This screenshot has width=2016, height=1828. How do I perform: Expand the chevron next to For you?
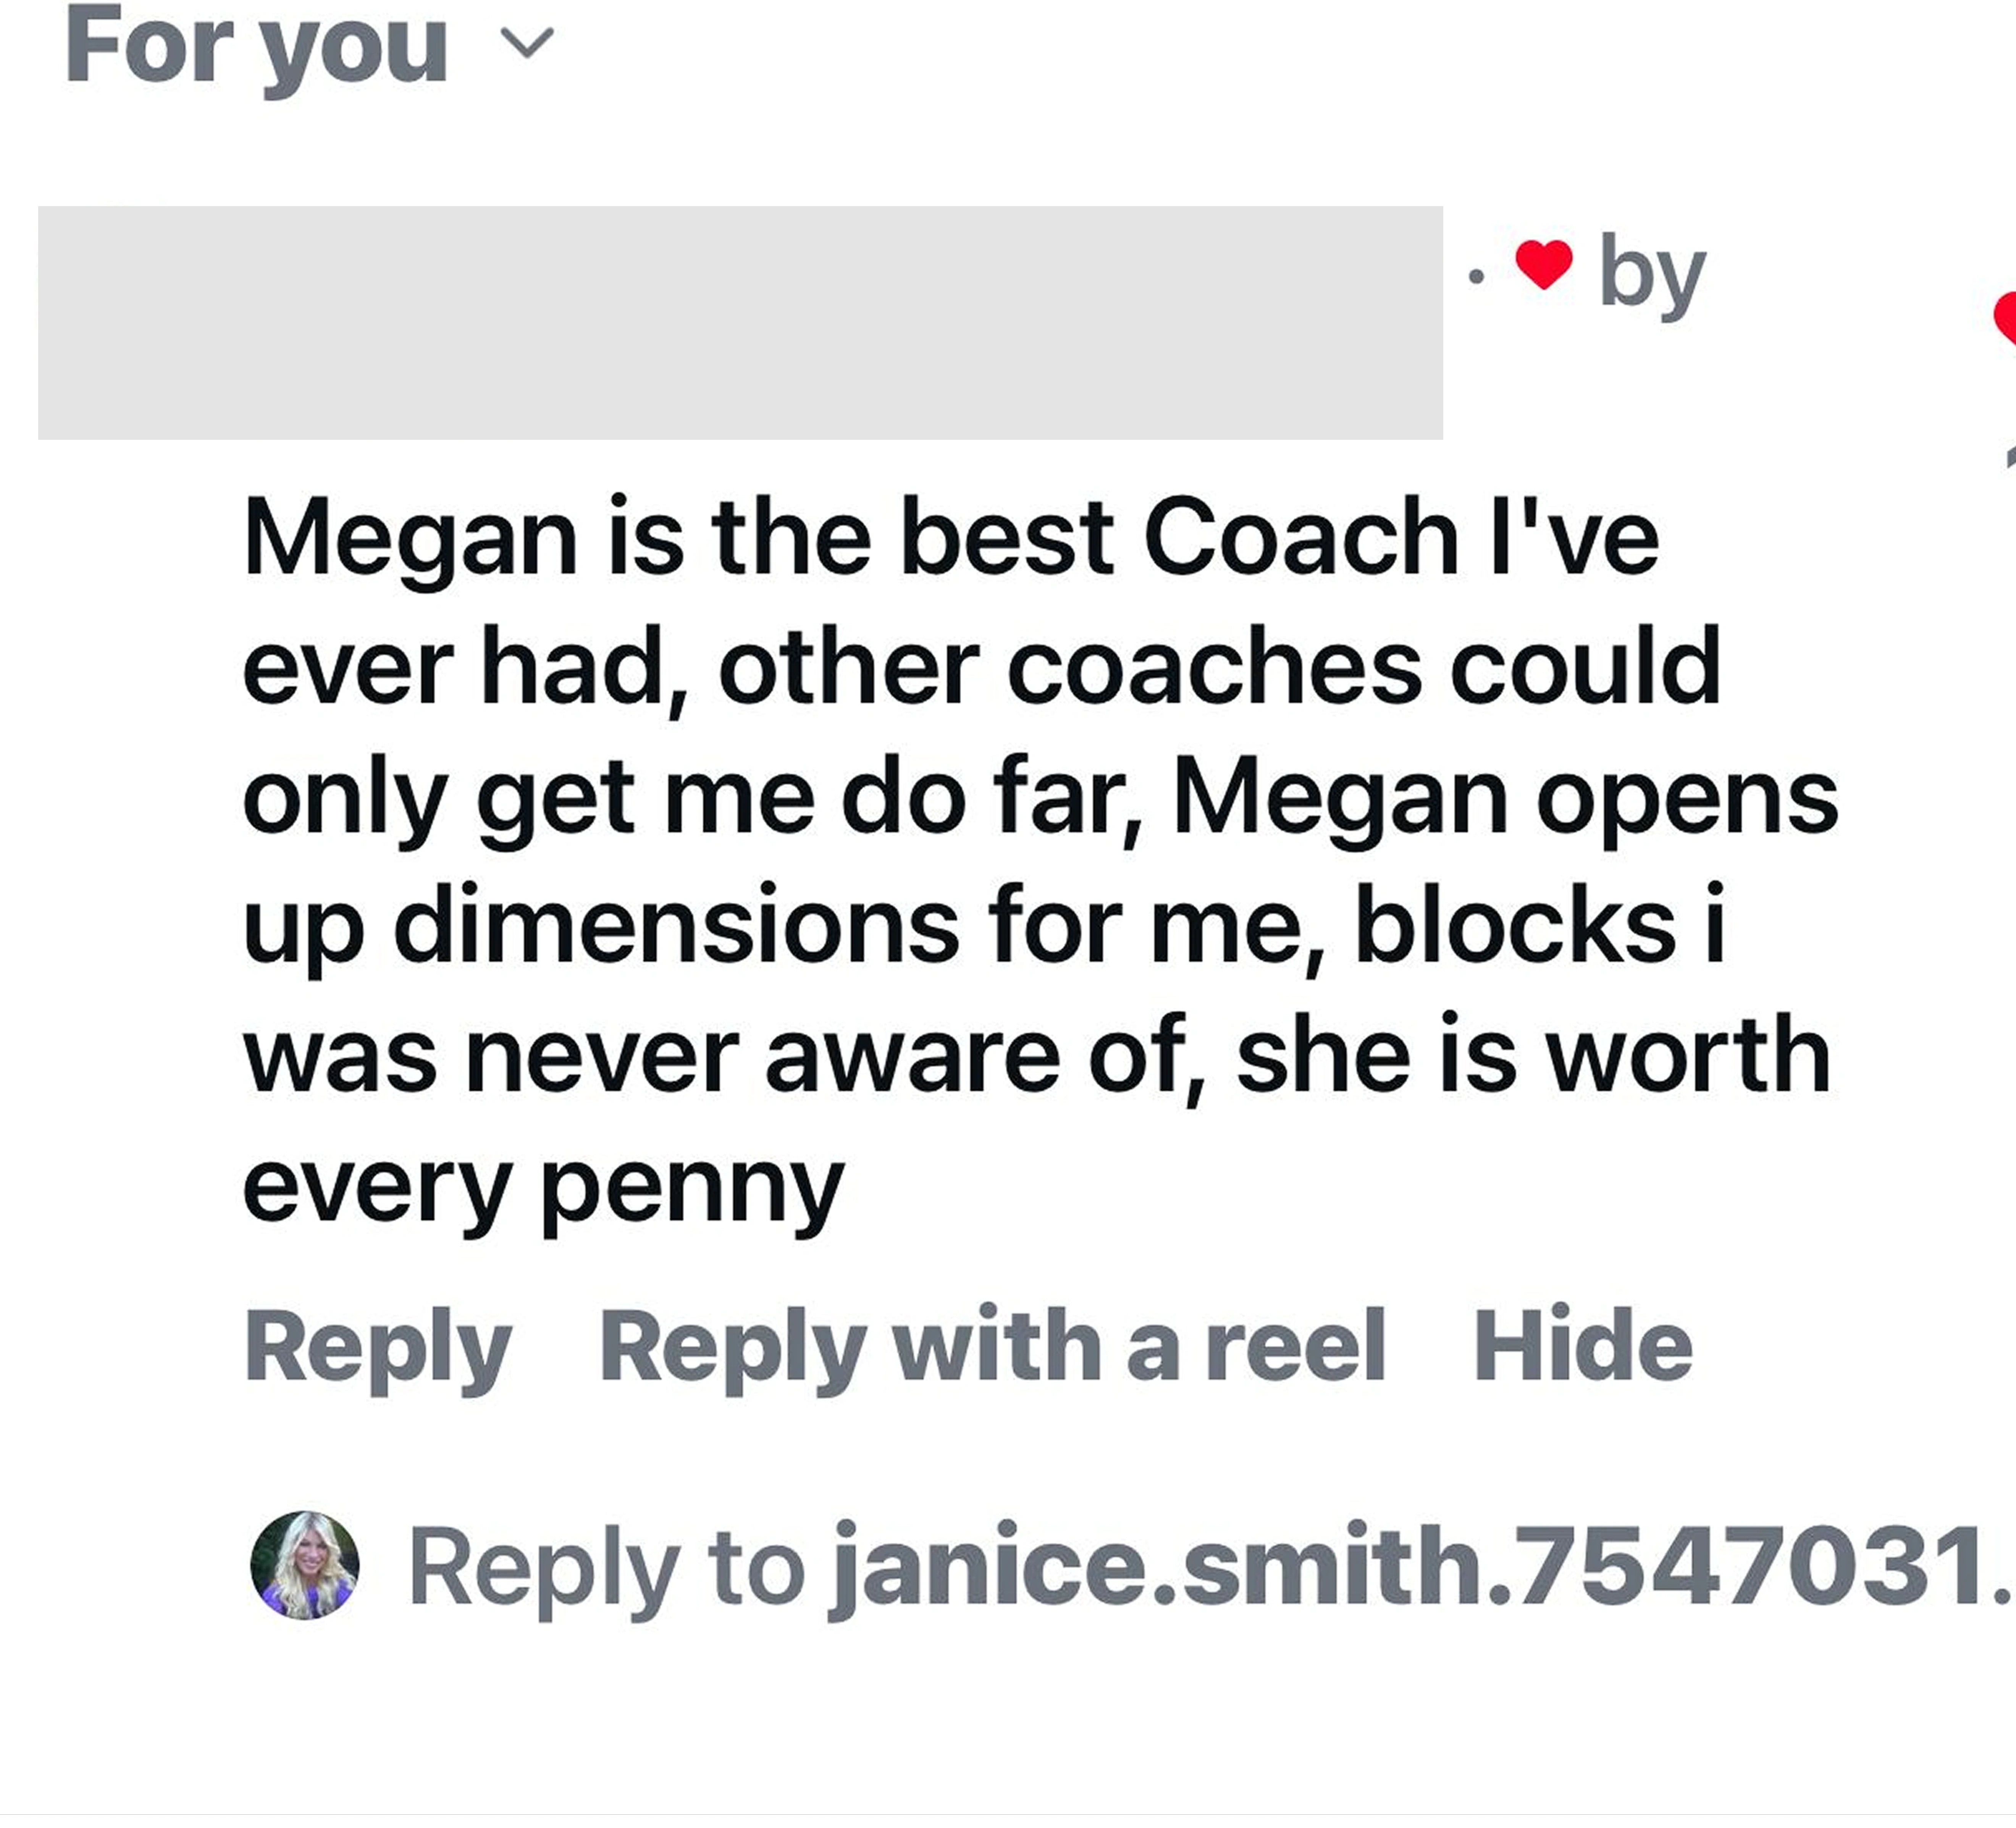[x=526, y=43]
